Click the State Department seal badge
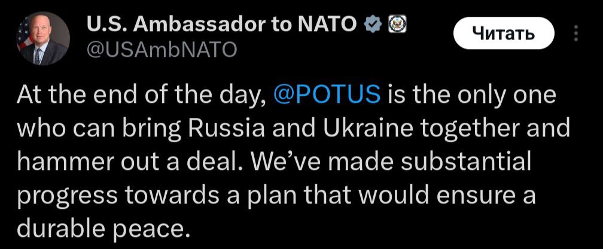This screenshot has height=249, width=603. (397, 25)
